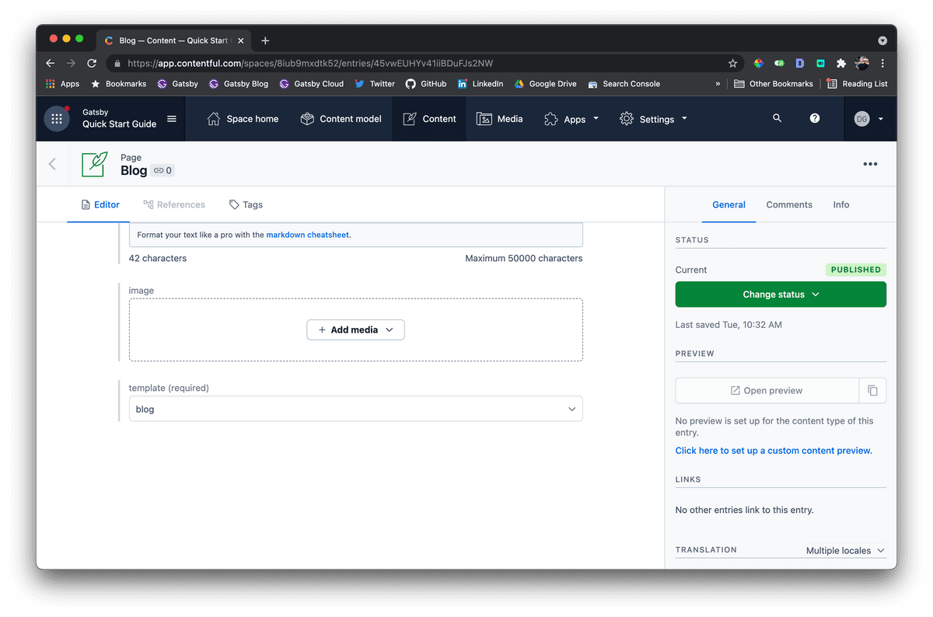Open the Twitter bookmark
This screenshot has width=933, height=617.
tap(375, 84)
